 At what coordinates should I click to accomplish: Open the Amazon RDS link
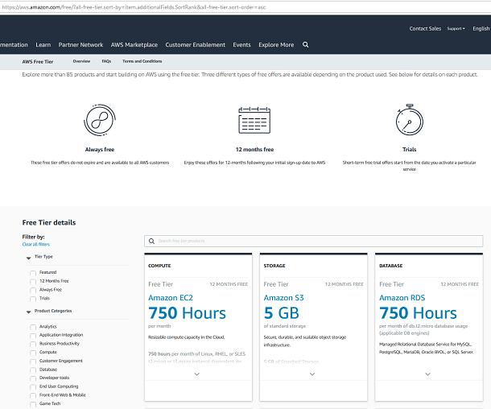coord(402,298)
